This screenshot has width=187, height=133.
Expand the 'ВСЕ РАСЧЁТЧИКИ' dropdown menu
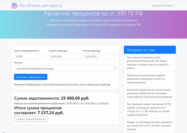pos(163,6)
